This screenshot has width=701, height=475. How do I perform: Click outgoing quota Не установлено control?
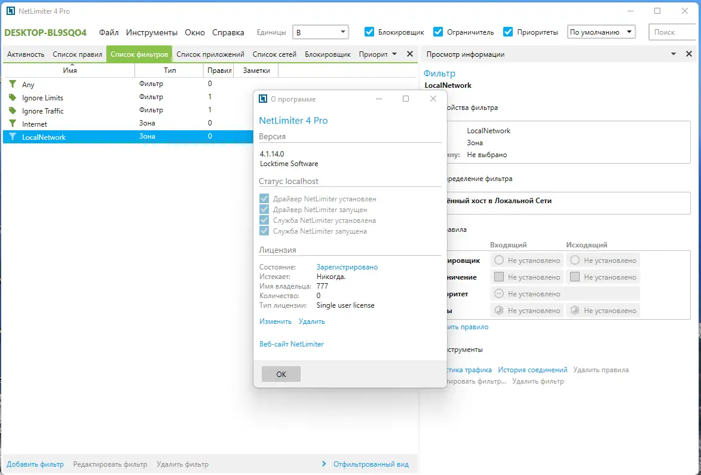[x=603, y=310]
